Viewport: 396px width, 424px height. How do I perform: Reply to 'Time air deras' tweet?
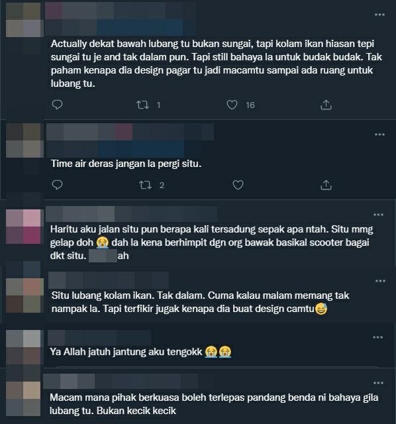tap(57, 185)
